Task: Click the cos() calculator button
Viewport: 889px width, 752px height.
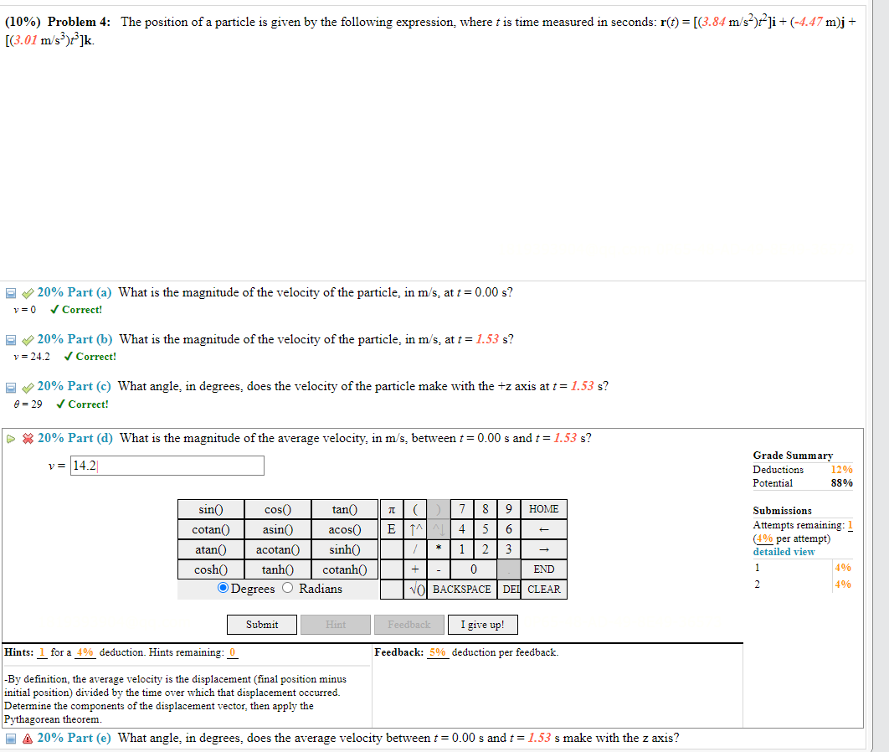Action: [278, 508]
